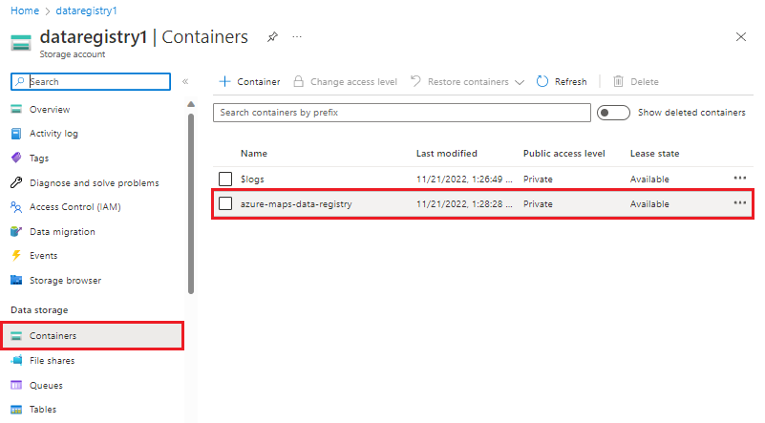Collapse the left navigation menu
Screen dimensions: 765x423
(x=185, y=81)
